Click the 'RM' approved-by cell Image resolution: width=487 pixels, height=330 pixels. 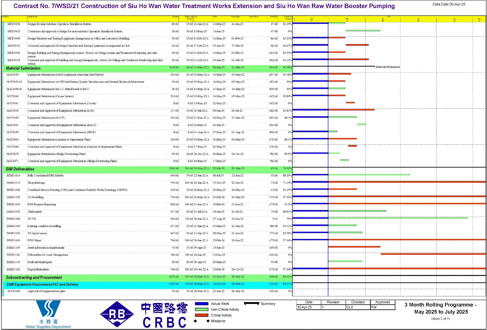click(383, 307)
